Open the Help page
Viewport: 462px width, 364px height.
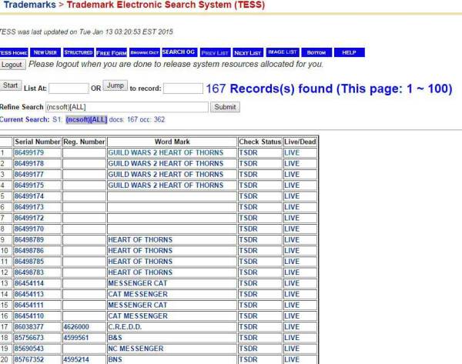[x=349, y=52]
